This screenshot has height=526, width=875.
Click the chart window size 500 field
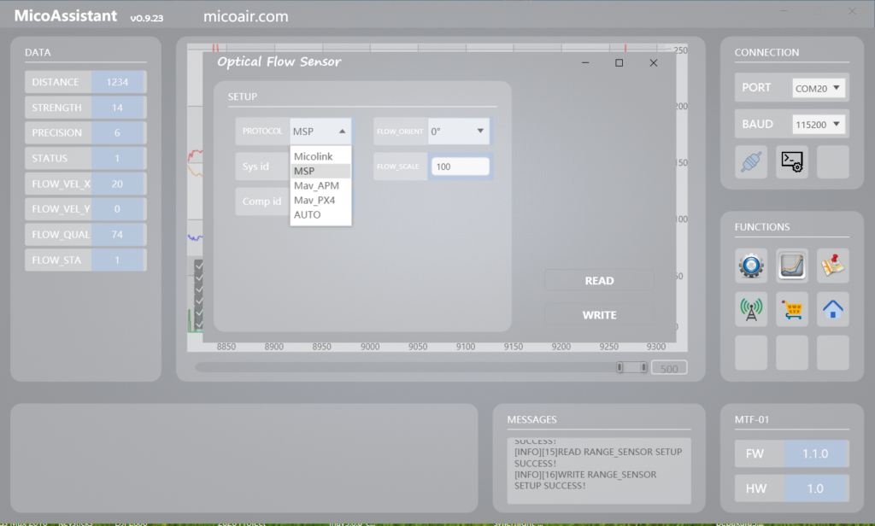pyautogui.click(x=668, y=368)
